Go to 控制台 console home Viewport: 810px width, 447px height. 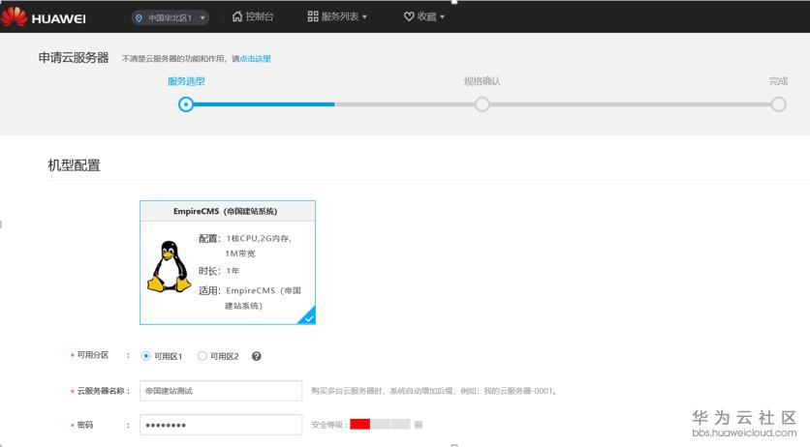253,16
